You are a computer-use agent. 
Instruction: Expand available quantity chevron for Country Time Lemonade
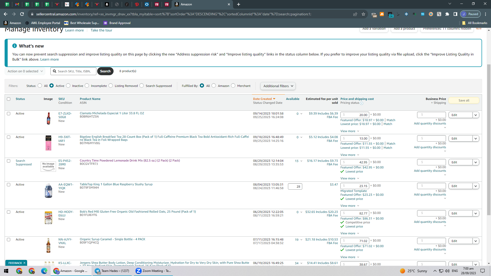click(301, 161)
